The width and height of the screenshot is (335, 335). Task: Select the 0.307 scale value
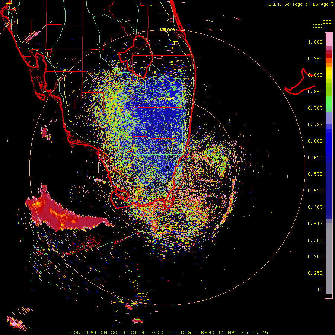click(x=315, y=256)
